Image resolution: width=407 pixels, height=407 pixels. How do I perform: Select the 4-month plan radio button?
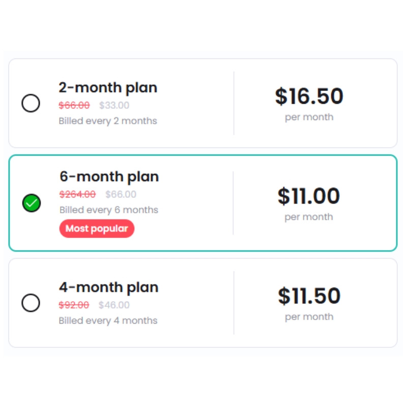31,303
